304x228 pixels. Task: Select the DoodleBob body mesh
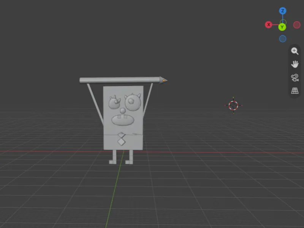pyautogui.click(x=123, y=118)
